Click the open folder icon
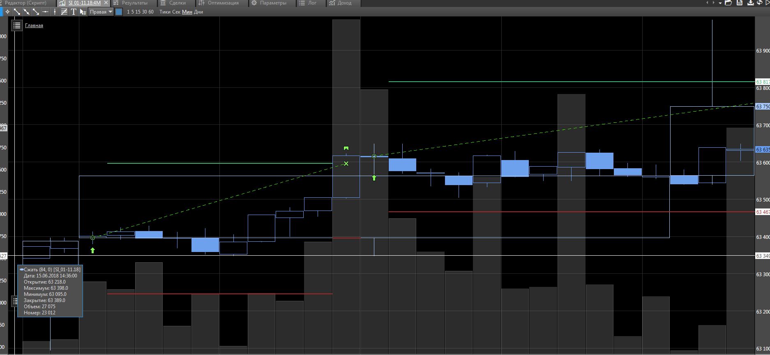This screenshot has height=355, width=770. pyautogui.click(x=729, y=3)
